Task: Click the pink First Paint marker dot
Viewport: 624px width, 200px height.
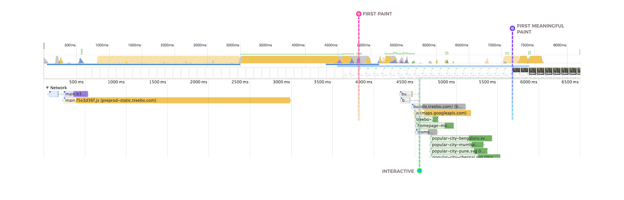Action: 359,14
